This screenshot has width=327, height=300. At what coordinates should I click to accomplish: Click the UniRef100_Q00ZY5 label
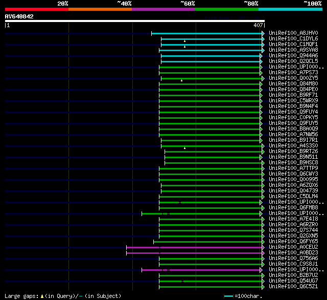point(293,78)
